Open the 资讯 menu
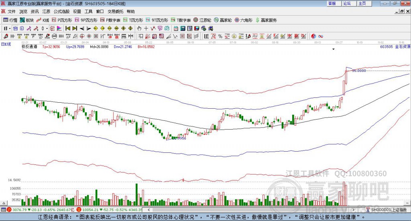The image size is (411, 221). (35, 12)
